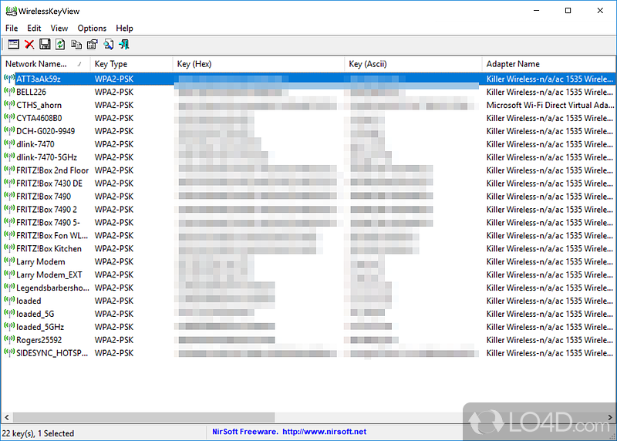The height and width of the screenshot is (441, 617).
Task: Select the Larry Modem_EXT network name
Action: click(x=49, y=274)
